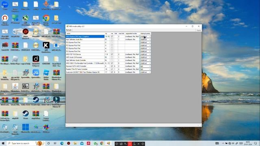260x146 pixels.
Task: Select the AMD USB 3.10 eXtensible Host Controller name
Action: pyautogui.click(x=85, y=63)
